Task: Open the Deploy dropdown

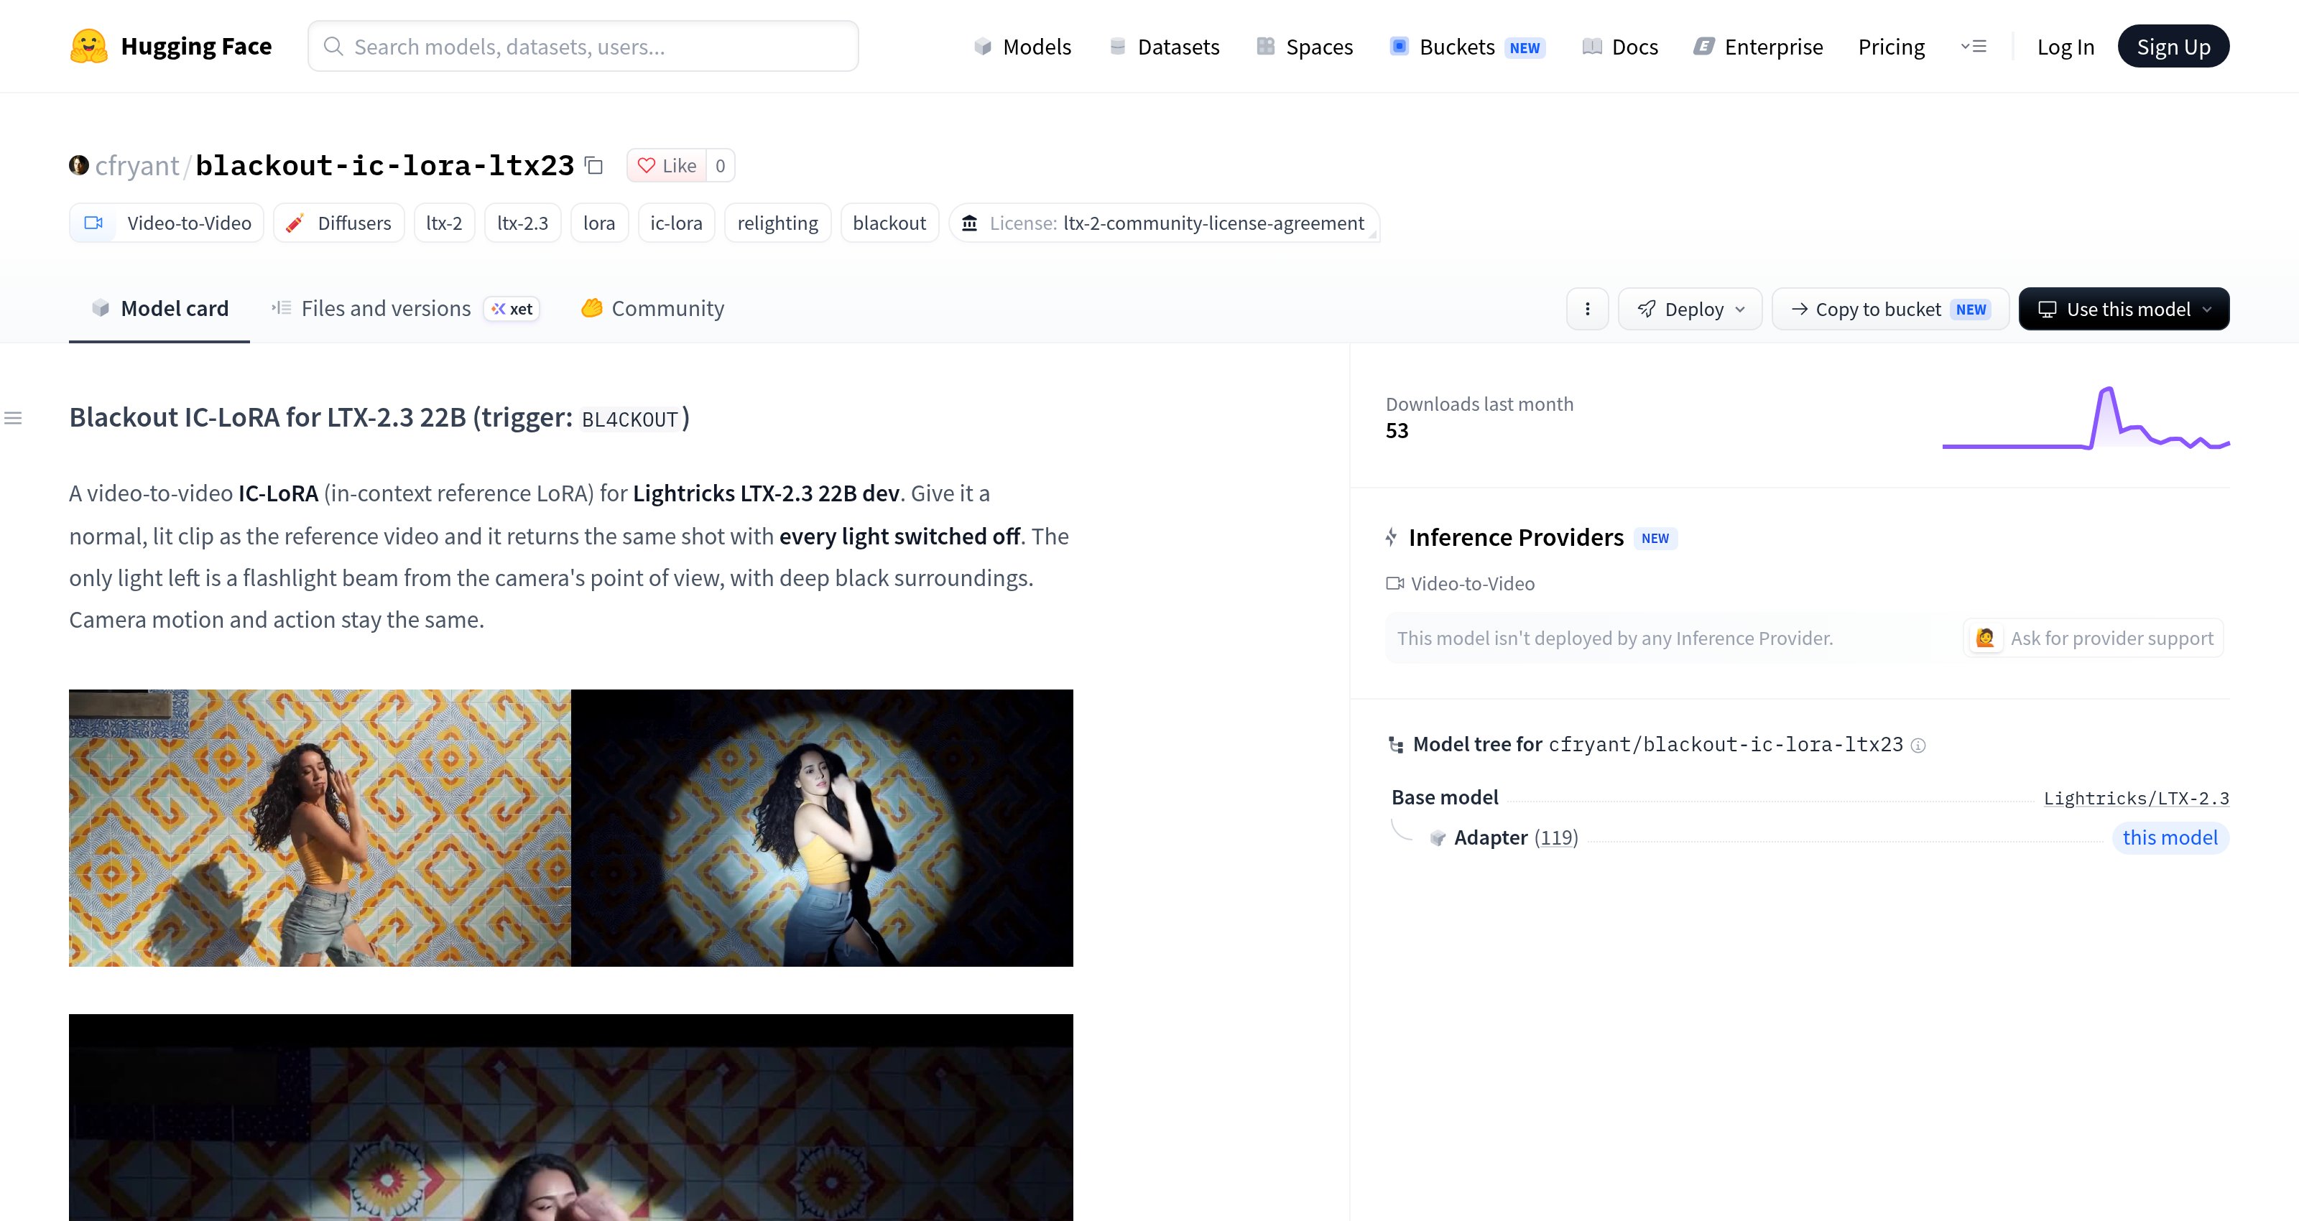Action: point(1690,309)
